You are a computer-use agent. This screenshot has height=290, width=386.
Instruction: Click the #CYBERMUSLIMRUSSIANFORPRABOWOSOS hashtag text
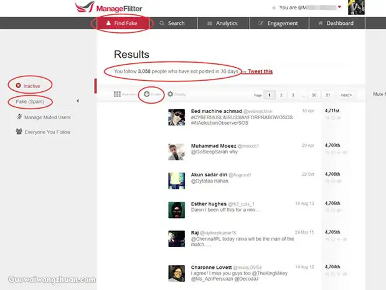(242, 117)
